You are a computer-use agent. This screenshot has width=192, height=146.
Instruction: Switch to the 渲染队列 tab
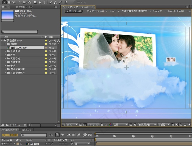26,130
